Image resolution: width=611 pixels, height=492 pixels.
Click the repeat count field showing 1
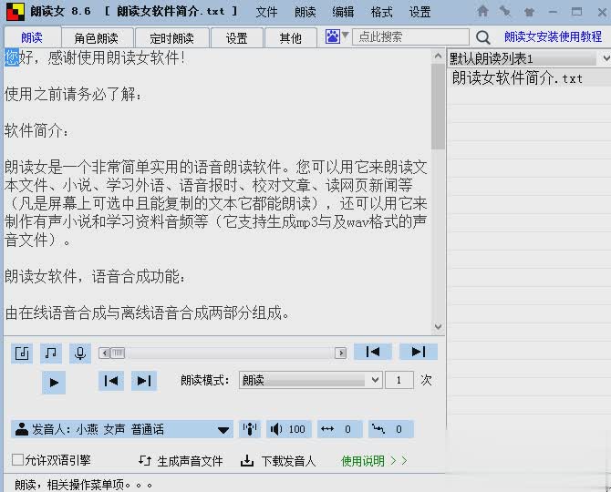click(x=399, y=380)
